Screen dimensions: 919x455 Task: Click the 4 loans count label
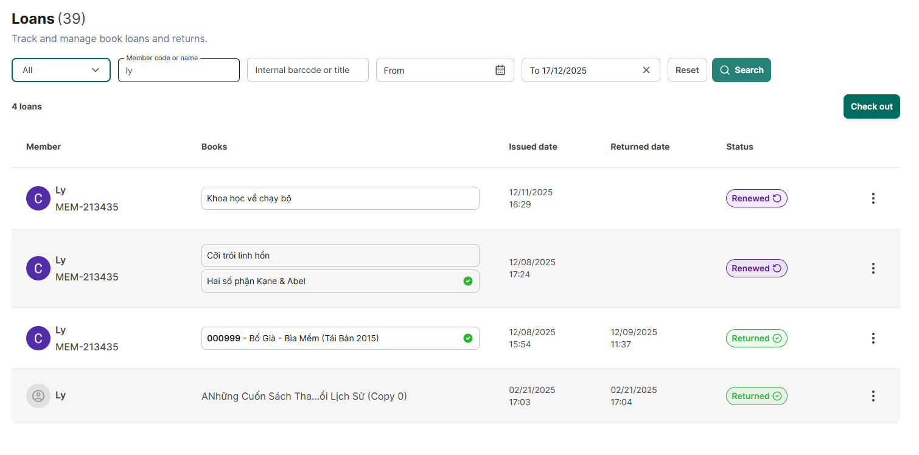click(x=27, y=106)
